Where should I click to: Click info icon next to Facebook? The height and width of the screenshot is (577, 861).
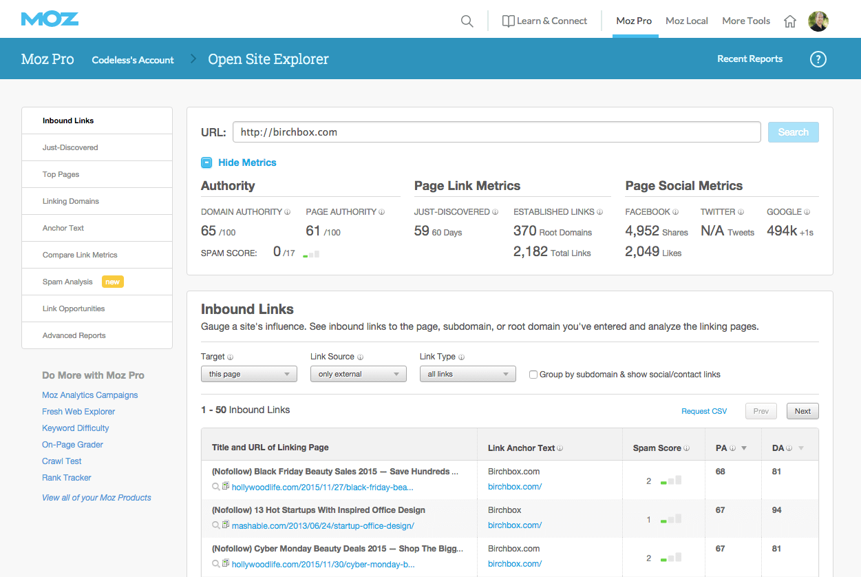(x=676, y=212)
